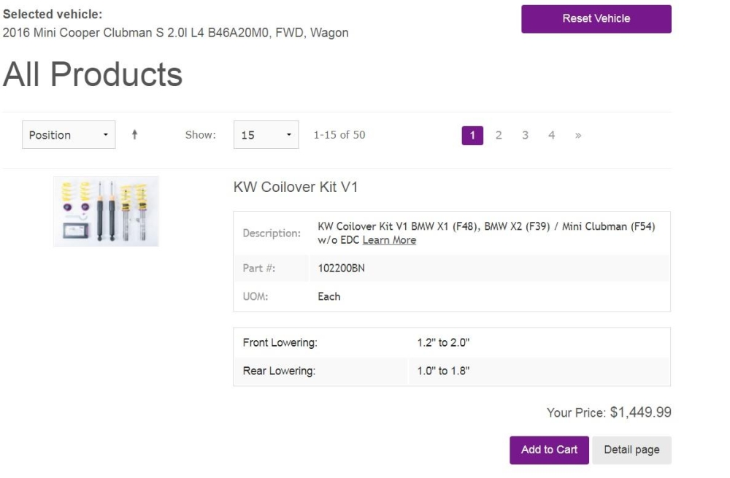
Task: Click the 1-15 of 50 results count
Action: (339, 135)
